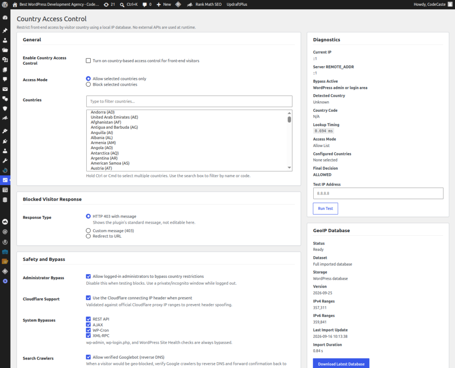Open the purple play-button sidebar icon
This screenshot has height=368, width=455.
5,281
